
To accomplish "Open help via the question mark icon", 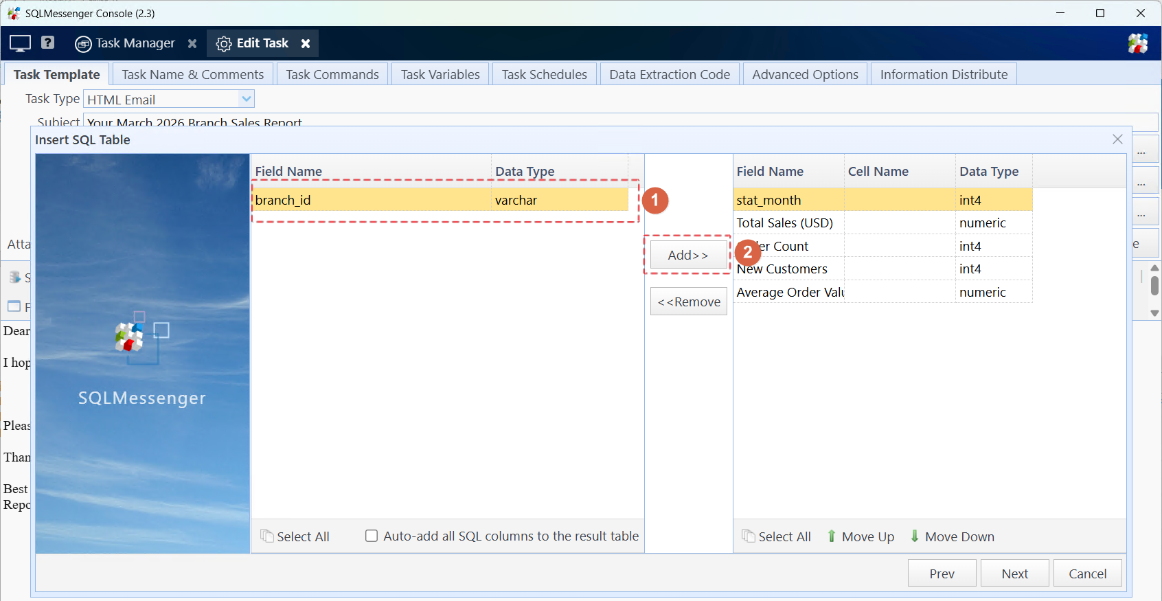I will tap(47, 43).
